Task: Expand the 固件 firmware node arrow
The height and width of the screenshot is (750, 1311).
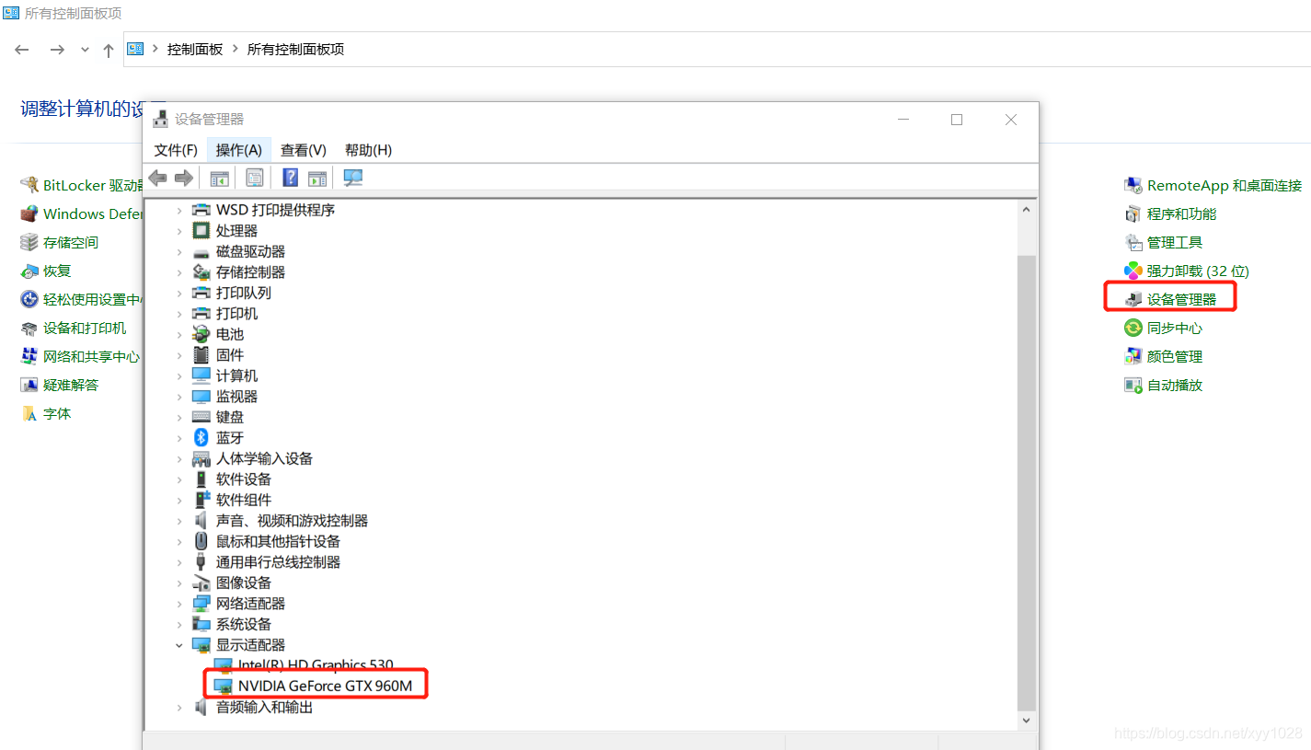Action: [179, 355]
